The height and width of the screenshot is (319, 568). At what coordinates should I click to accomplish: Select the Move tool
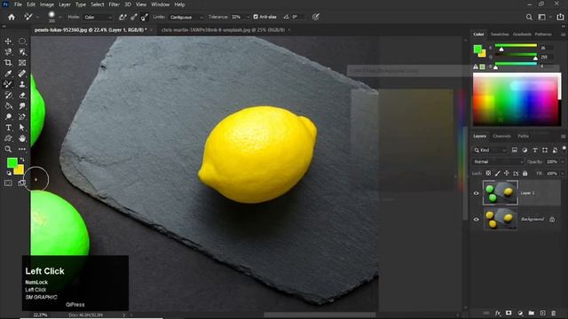8,42
